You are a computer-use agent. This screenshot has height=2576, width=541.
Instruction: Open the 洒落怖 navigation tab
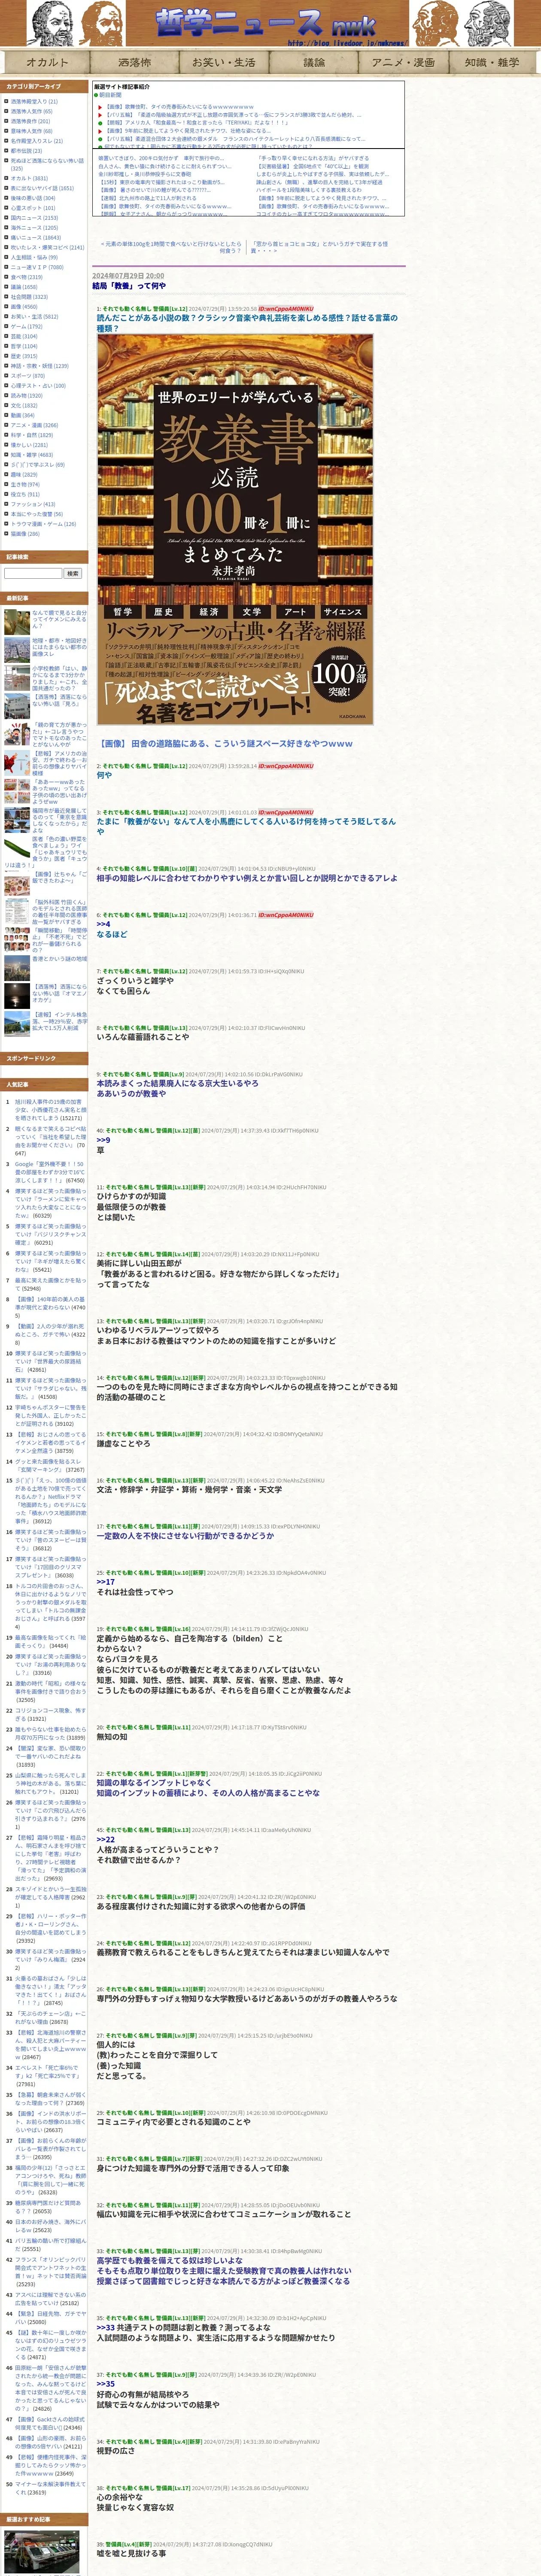(x=135, y=62)
